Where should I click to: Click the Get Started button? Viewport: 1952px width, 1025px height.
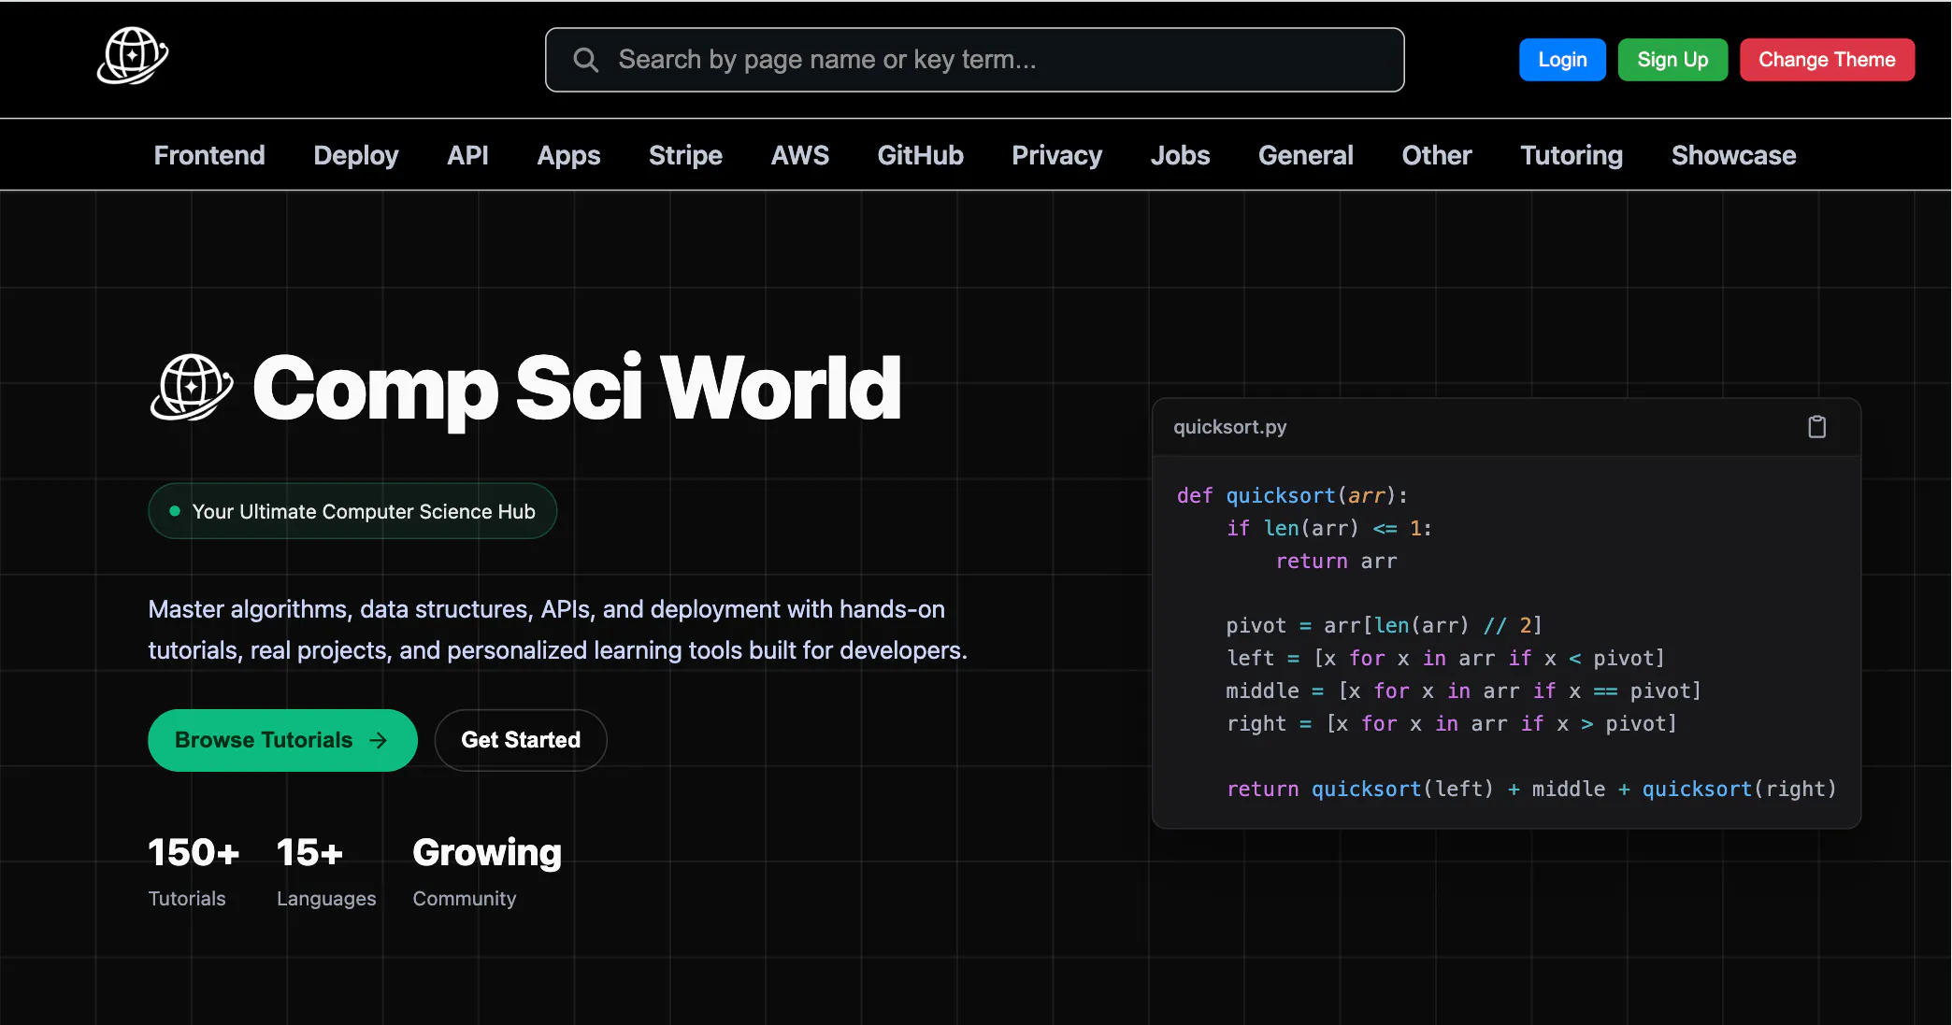tap(521, 740)
